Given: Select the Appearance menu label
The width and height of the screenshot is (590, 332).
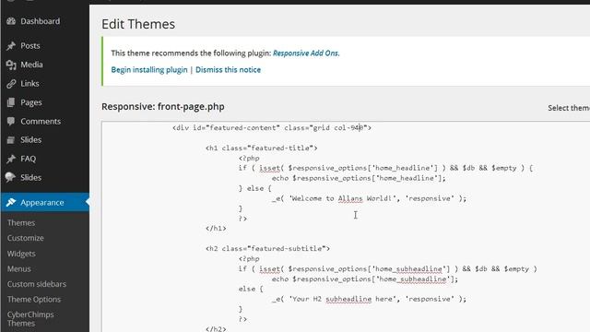Looking at the screenshot, I should 42,203.
